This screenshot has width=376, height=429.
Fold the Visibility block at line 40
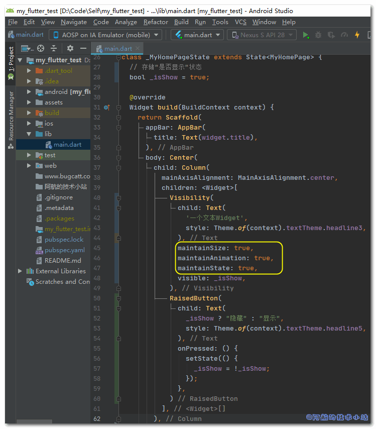(x=118, y=198)
